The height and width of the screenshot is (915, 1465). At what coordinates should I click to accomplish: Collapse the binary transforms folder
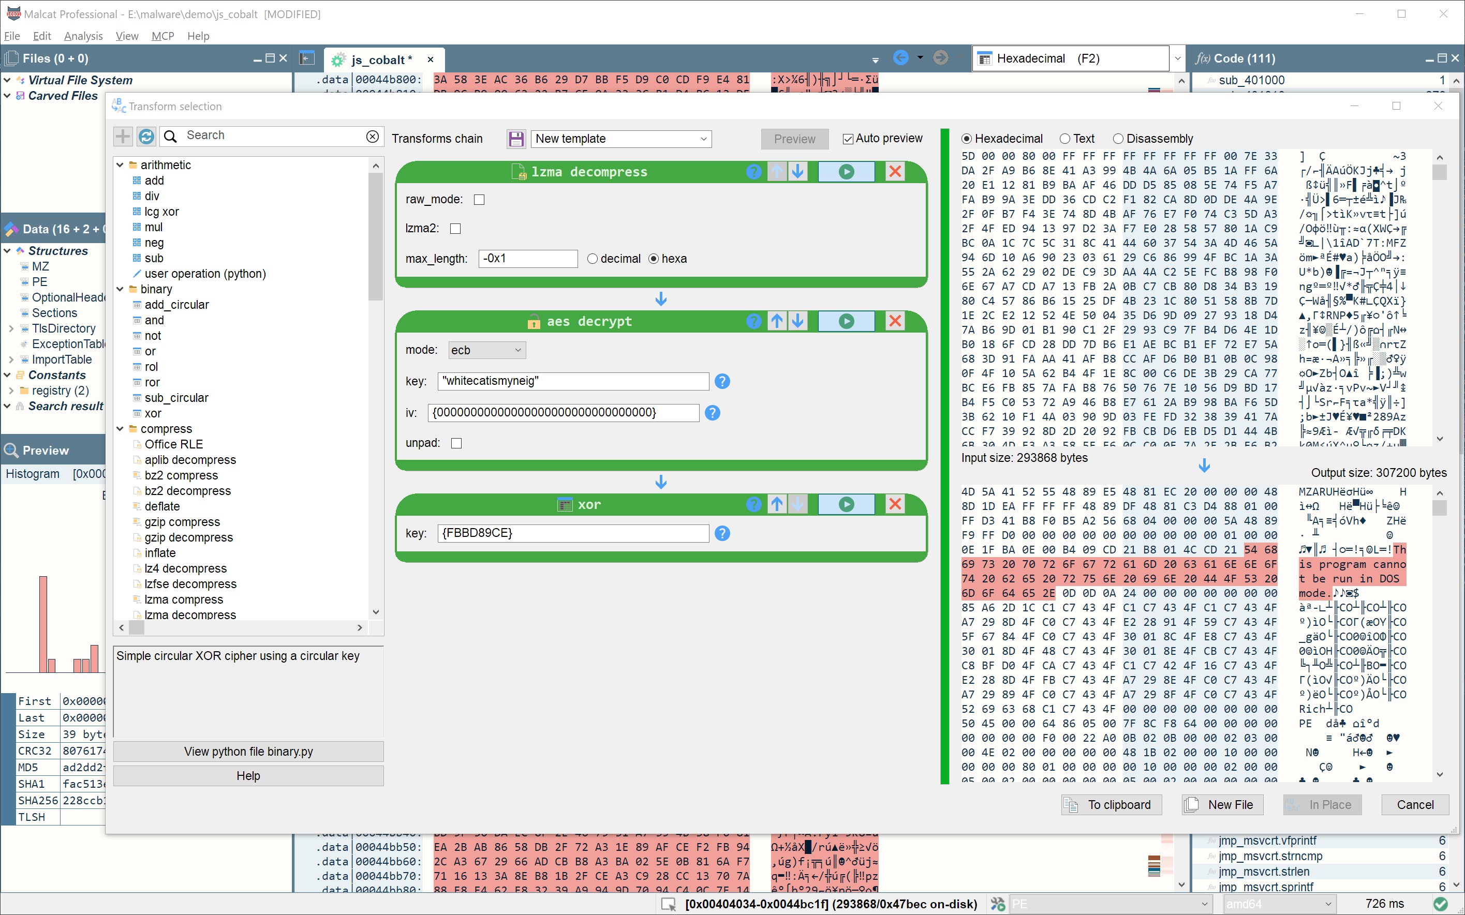[x=120, y=289]
